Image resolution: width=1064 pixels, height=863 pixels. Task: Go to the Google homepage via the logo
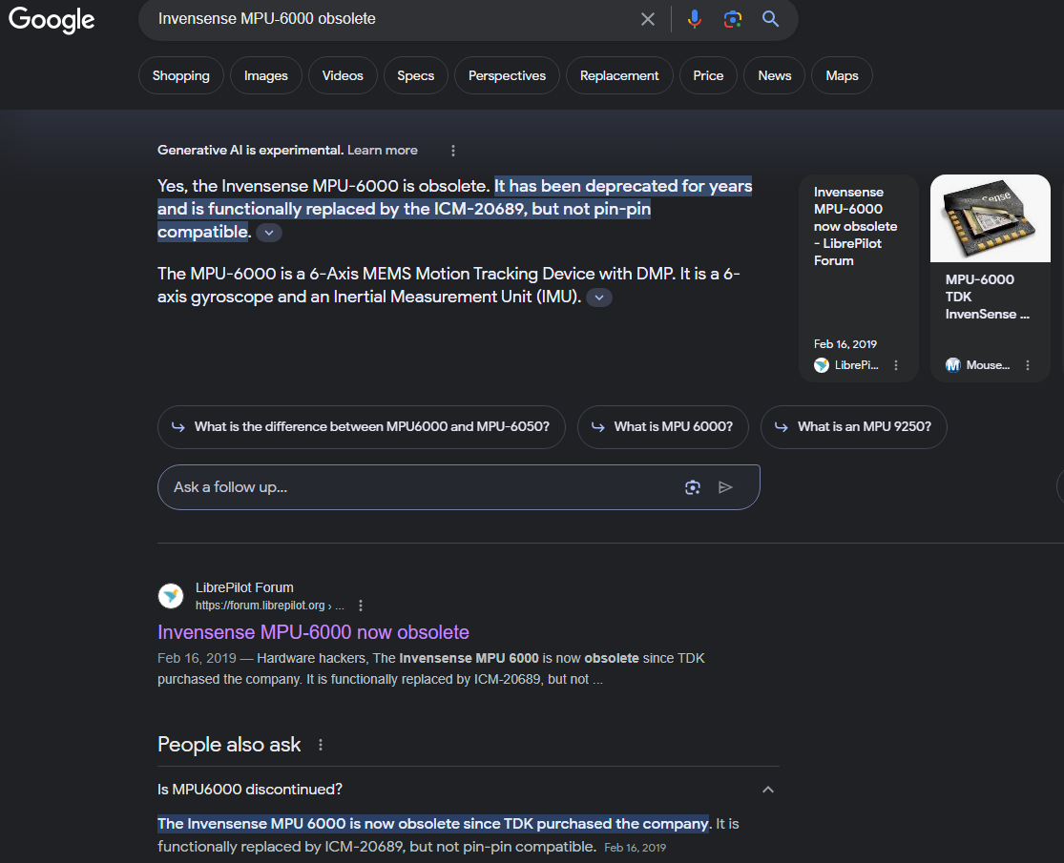click(x=52, y=20)
